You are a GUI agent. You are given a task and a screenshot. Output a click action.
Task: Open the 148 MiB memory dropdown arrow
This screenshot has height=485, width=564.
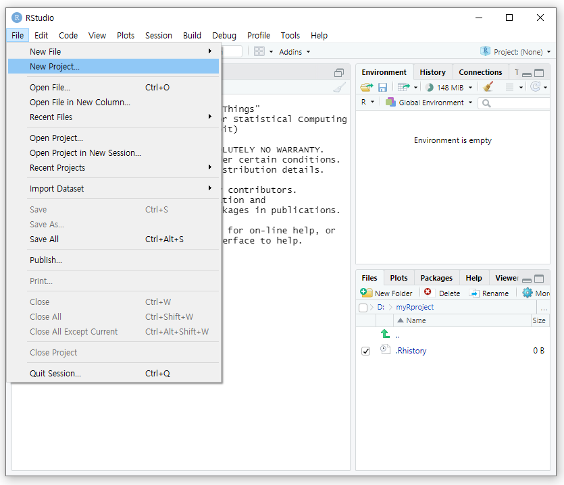click(x=471, y=88)
